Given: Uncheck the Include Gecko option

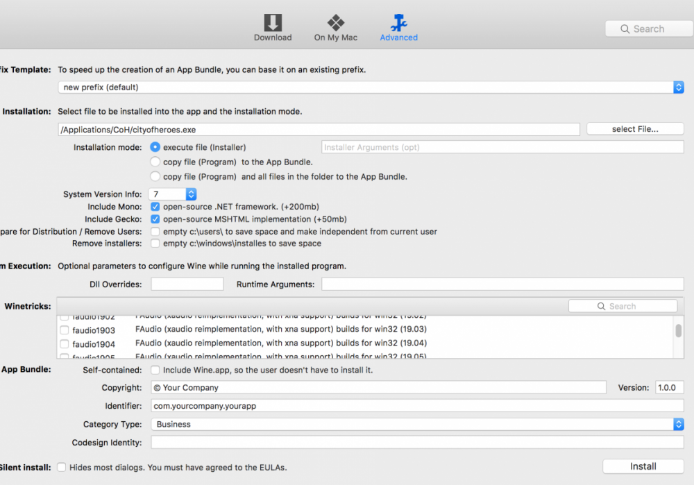Looking at the screenshot, I should pos(155,219).
